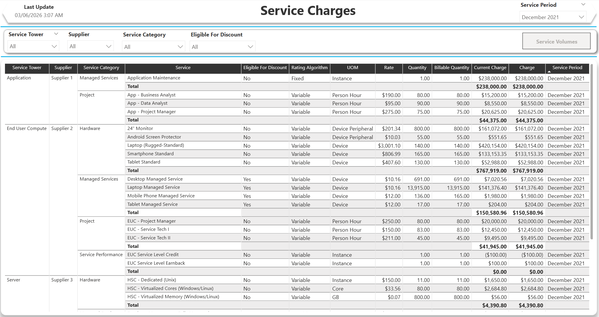This screenshot has width=599, height=317.
Task: Click the Quantity column header
Action: [x=417, y=68]
